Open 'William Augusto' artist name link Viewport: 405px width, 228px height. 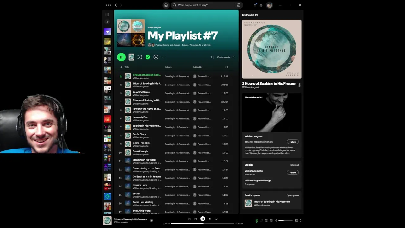251,87
